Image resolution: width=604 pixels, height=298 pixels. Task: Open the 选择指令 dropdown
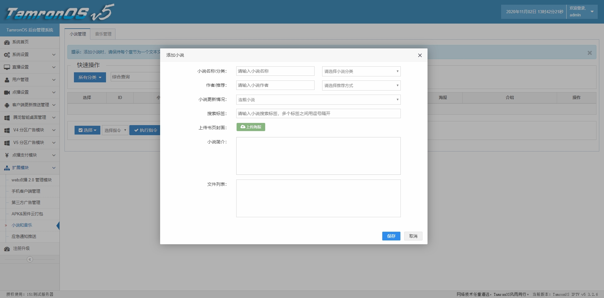(x=115, y=130)
